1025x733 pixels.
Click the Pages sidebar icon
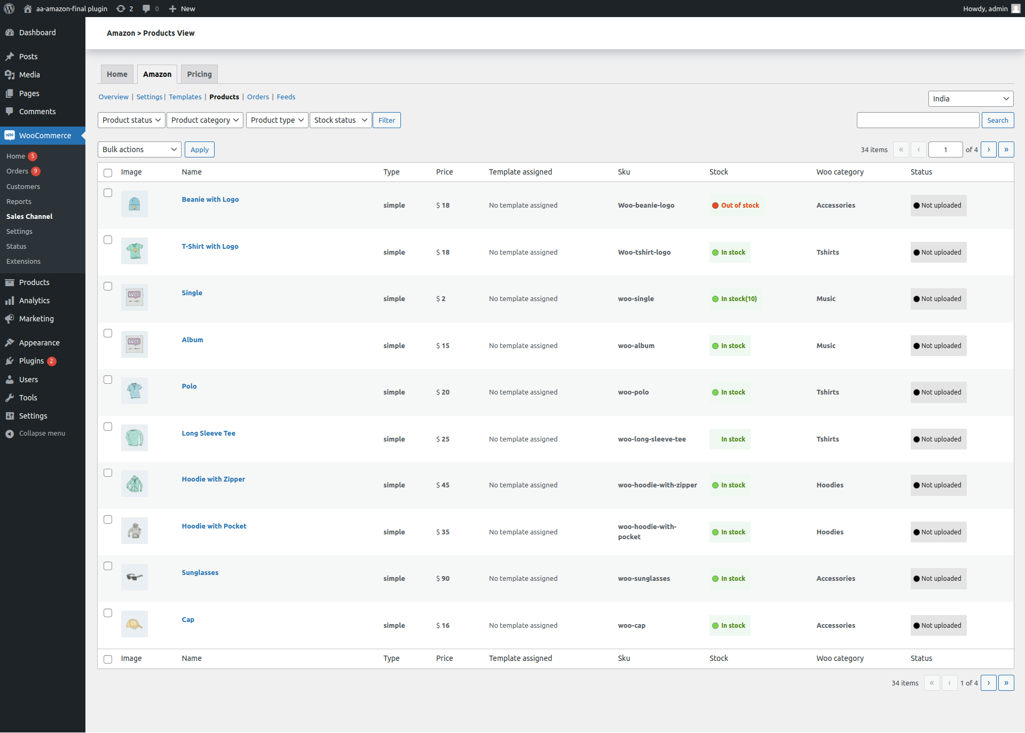(x=10, y=93)
